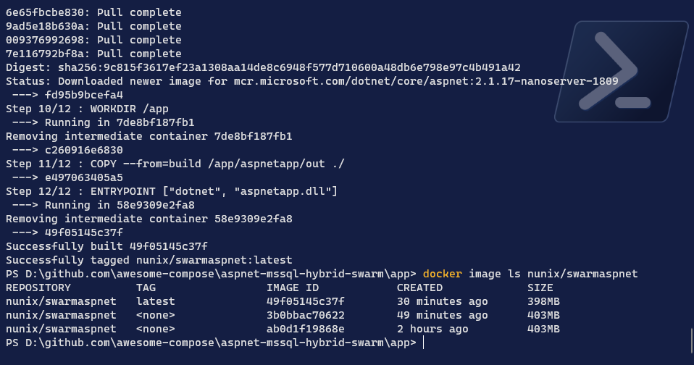Click the scrollbar thumb on the right edge
694x365 pixels.
click(691, 339)
